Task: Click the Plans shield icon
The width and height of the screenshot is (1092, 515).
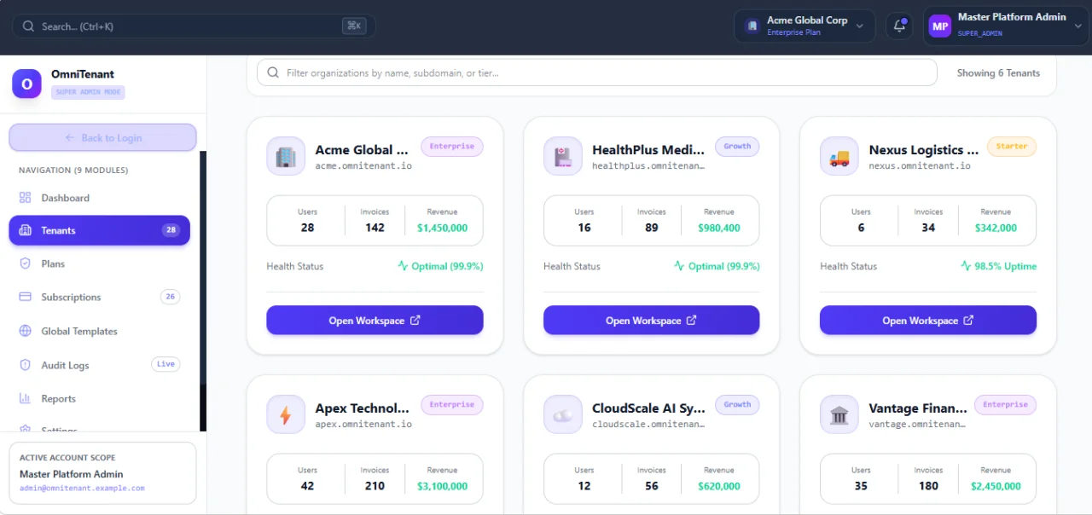Action: [25, 263]
